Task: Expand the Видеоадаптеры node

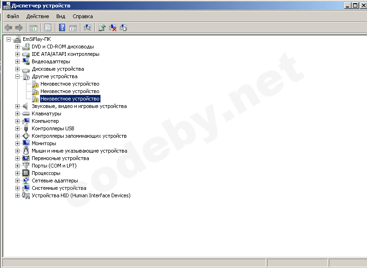Action: click(17, 61)
